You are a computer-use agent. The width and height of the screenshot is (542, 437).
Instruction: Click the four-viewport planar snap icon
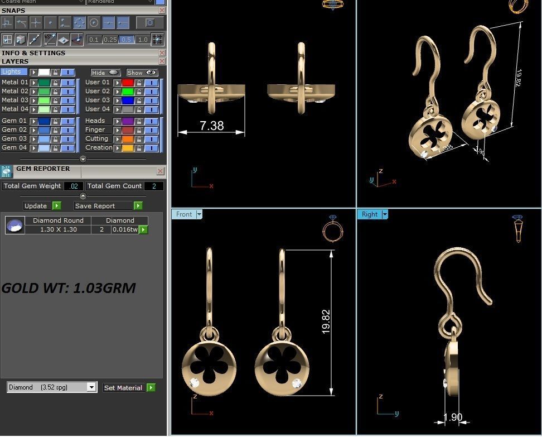(7, 40)
